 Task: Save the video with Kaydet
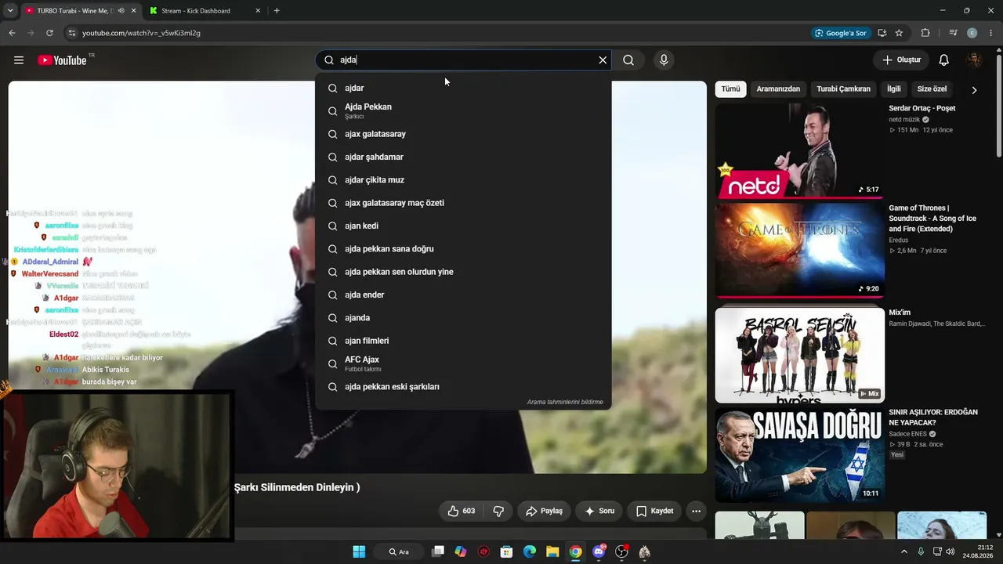[654, 511]
